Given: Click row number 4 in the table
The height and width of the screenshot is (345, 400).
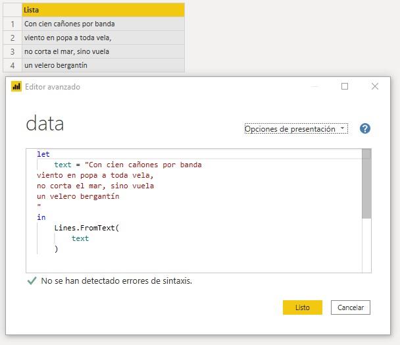Looking at the screenshot, I should (x=12, y=65).
